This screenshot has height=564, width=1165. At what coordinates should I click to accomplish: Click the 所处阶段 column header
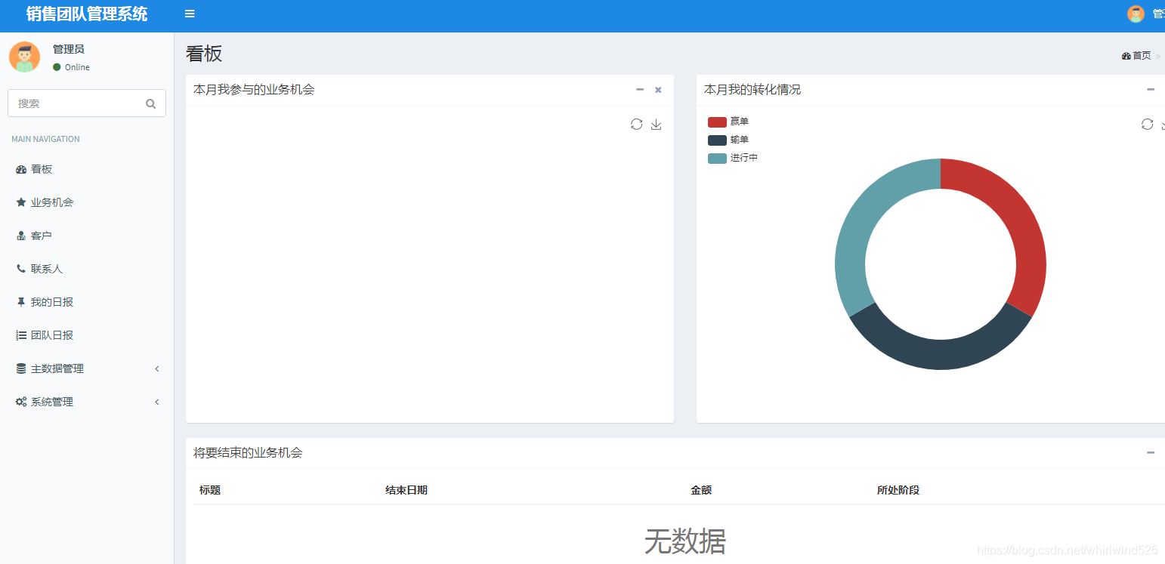click(x=898, y=490)
